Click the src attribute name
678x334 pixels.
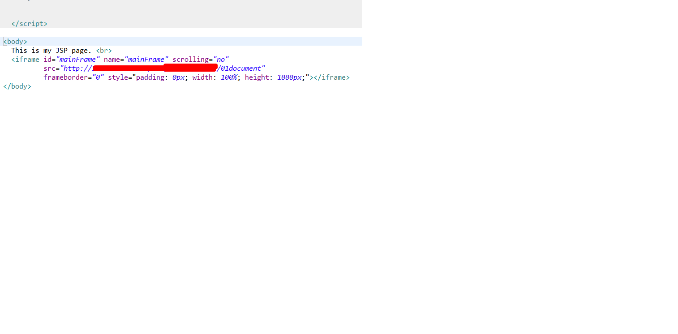[49, 69]
